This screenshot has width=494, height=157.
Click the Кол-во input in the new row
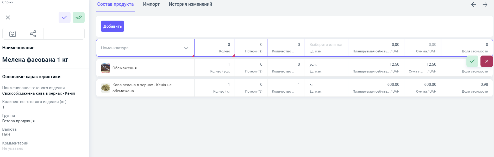[x=215, y=45]
